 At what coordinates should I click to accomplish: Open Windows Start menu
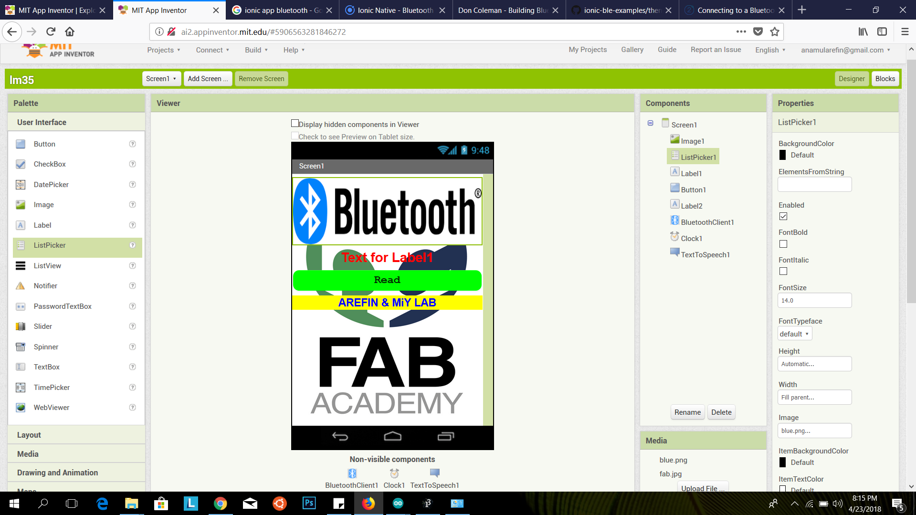tap(14, 503)
